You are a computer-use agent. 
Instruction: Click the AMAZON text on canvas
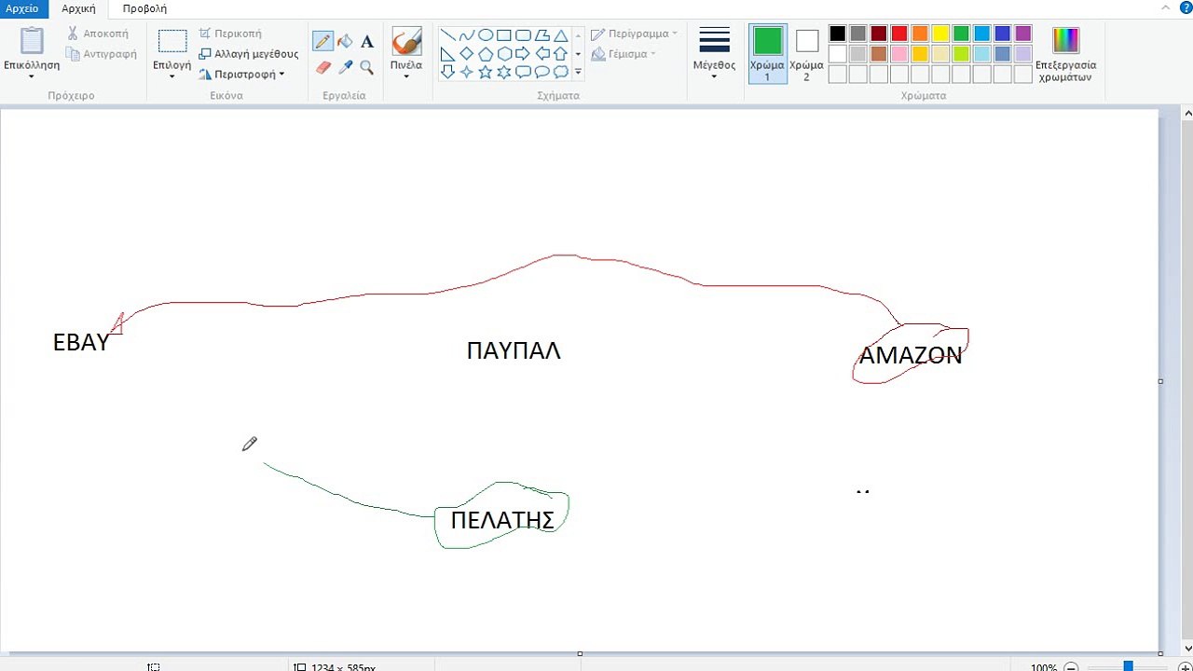point(911,356)
